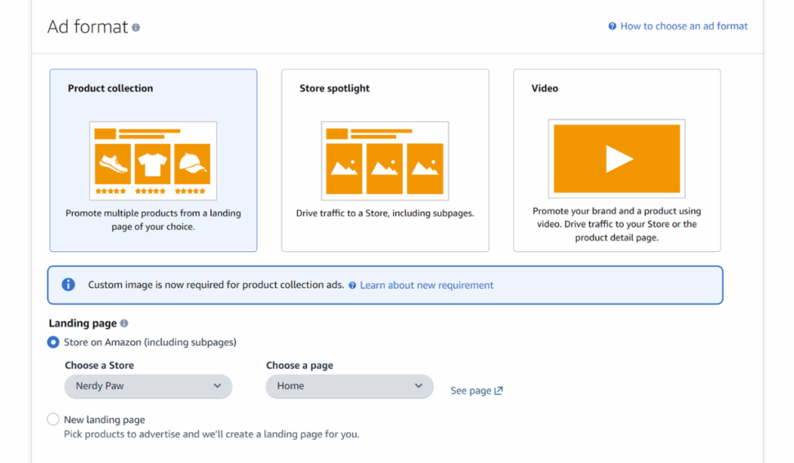Open Learn about new requirement link
The width and height of the screenshot is (794, 463).
426,285
